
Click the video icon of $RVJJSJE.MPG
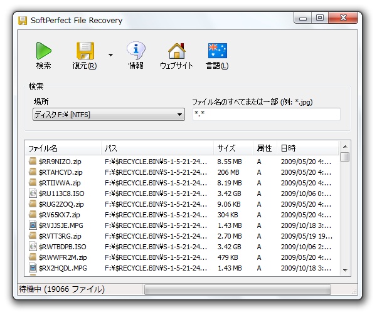pos(33,225)
